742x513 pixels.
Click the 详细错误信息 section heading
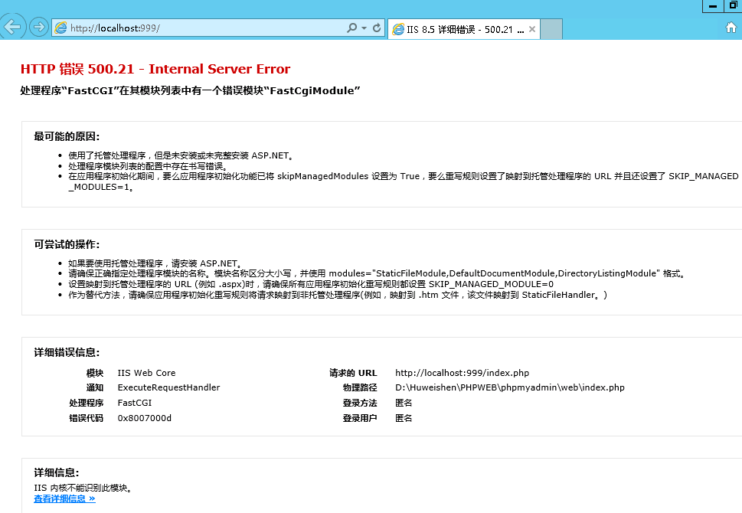coord(67,352)
